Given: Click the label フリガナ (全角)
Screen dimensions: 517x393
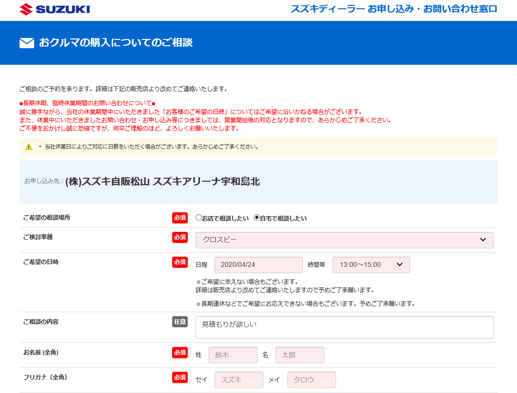Looking at the screenshot, I should pyautogui.click(x=45, y=377).
